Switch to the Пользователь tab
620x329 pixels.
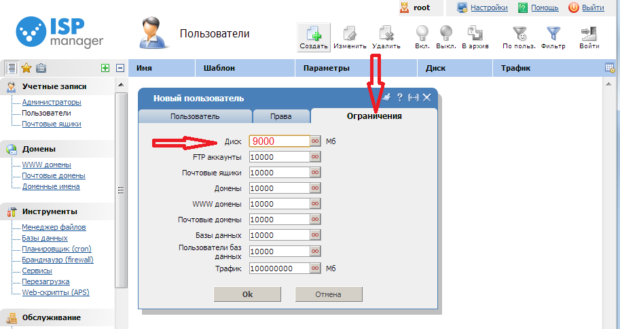click(195, 116)
